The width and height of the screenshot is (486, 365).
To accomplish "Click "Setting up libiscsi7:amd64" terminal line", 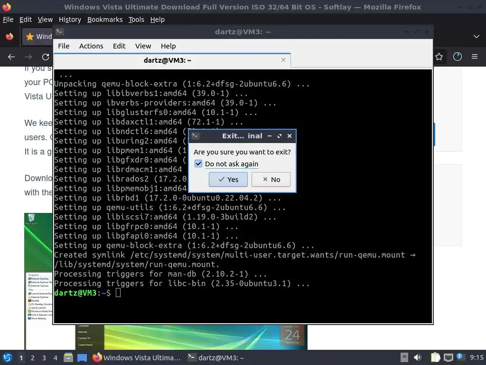I will click(165, 217).
